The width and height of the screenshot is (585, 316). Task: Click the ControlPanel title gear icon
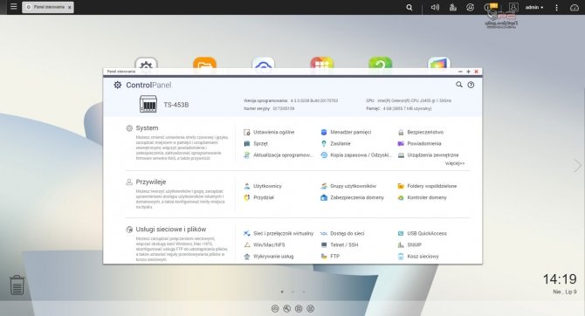[118, 85]
